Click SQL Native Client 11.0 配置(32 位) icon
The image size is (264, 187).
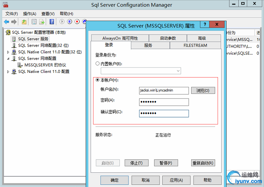tap(14, 52)
